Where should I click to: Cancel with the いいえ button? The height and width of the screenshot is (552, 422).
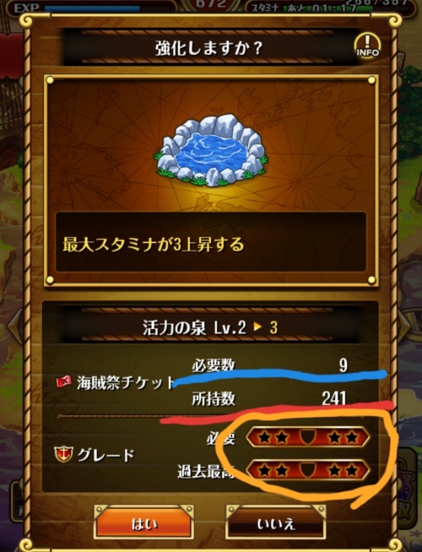click(276, 524)
